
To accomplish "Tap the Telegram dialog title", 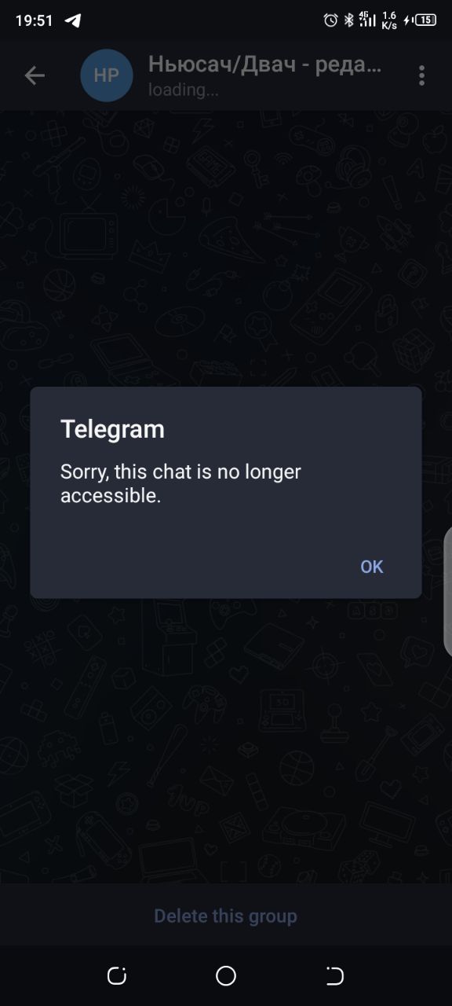I will tap(113, 429).
